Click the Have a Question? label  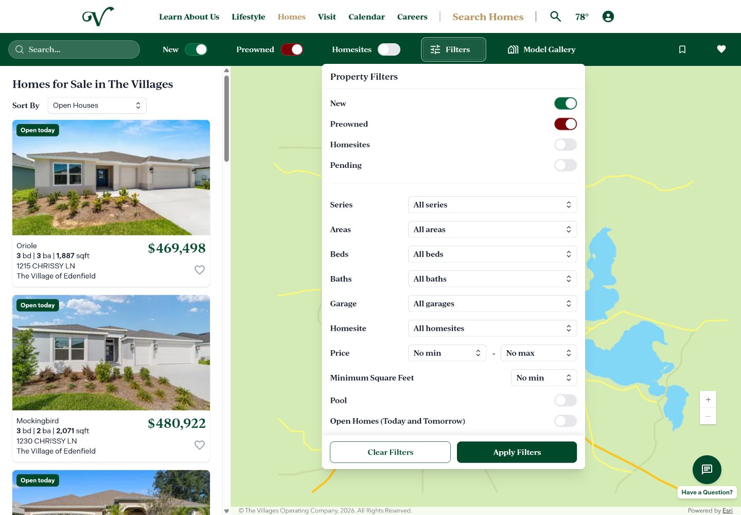coord(707,492)
